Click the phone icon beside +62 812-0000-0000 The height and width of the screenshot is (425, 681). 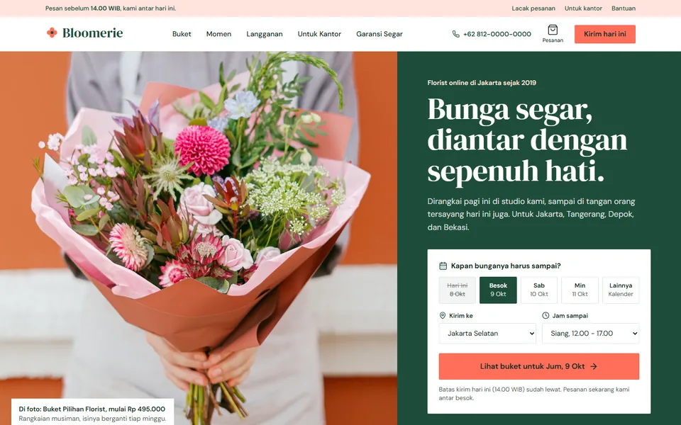455,34
